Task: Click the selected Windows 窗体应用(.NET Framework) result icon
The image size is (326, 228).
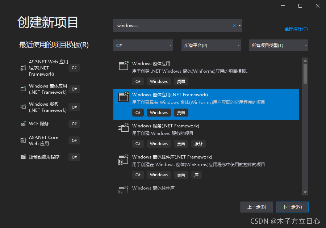Action: (124, 97)
